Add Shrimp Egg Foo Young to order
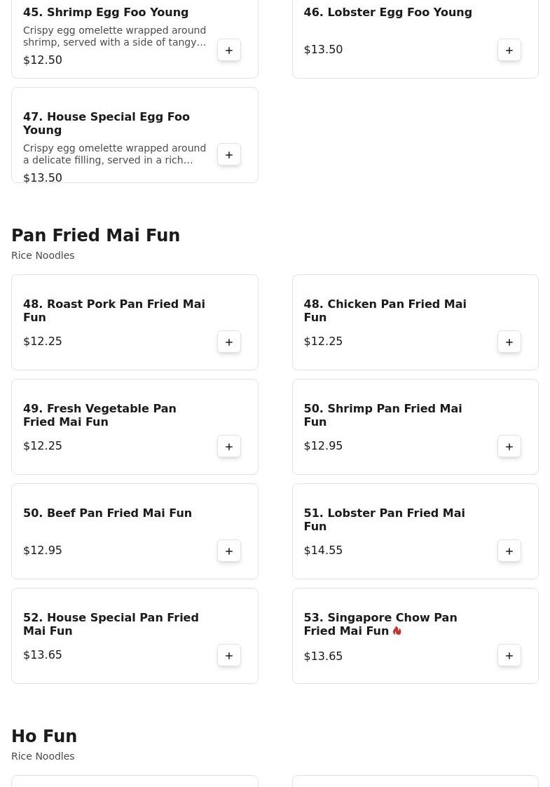This screenshot has width=550, height=787. coord(229,51)
